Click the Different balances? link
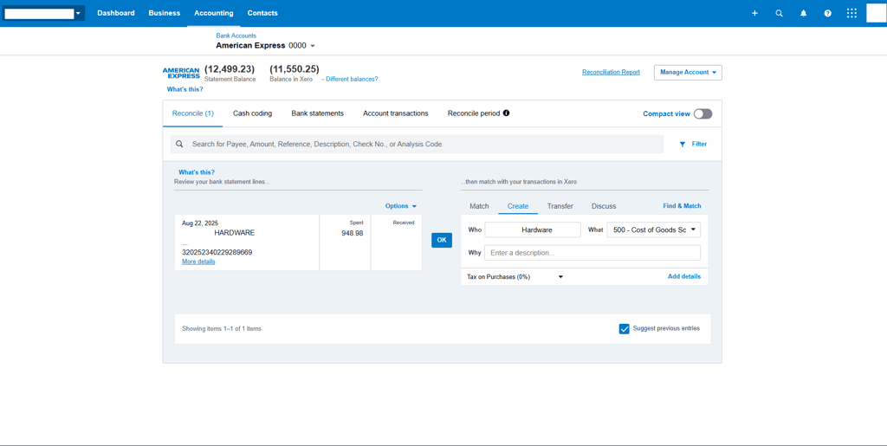Image resolution: width=887 pixels, height=446 pixels. [x=350, y=79]
